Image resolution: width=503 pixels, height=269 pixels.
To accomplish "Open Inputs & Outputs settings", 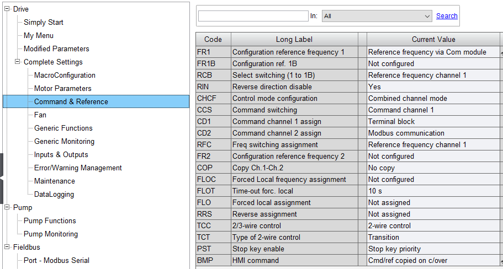I will (x=61, y=154).
